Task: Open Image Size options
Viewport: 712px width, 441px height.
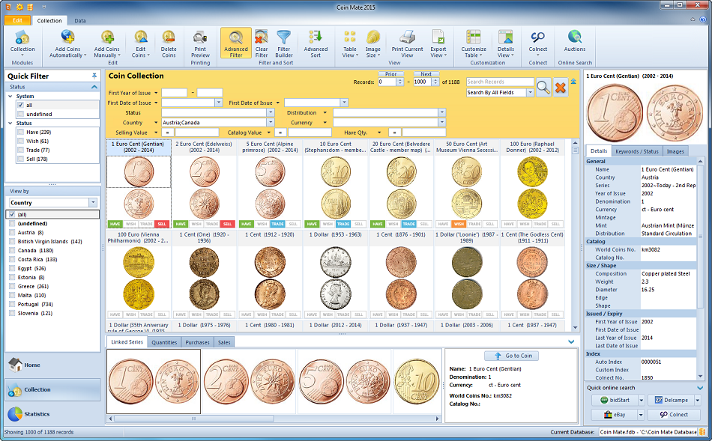Action: pyautogui.click(x=372, y=43)
